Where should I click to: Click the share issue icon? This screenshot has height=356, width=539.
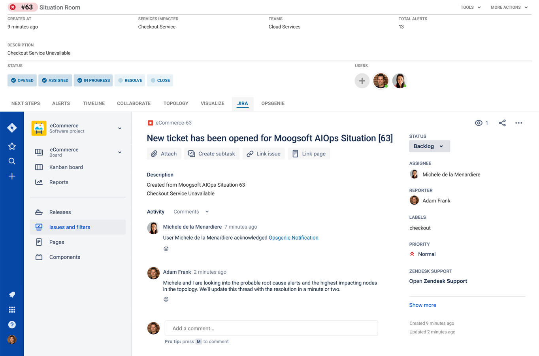(502, 123)
